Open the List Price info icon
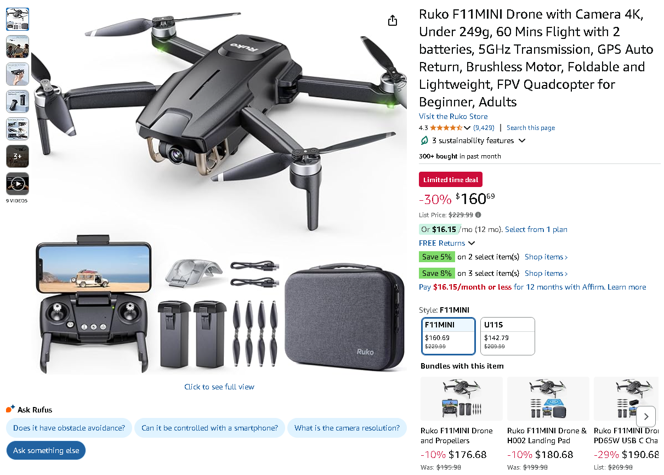 478,215
